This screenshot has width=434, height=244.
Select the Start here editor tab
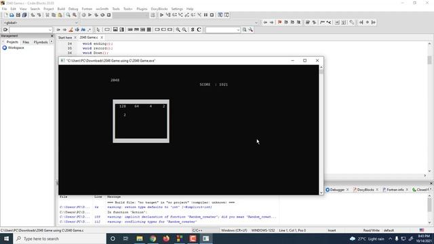(x=65, y=37)
